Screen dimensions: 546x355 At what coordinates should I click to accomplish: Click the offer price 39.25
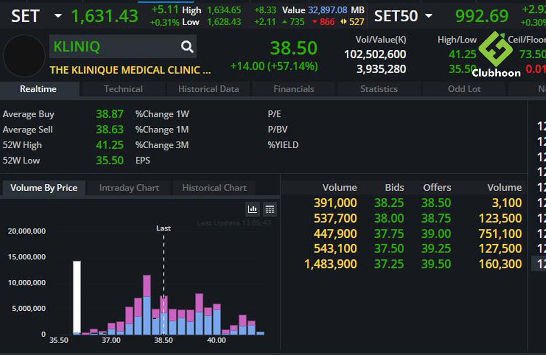click(436, 249)
